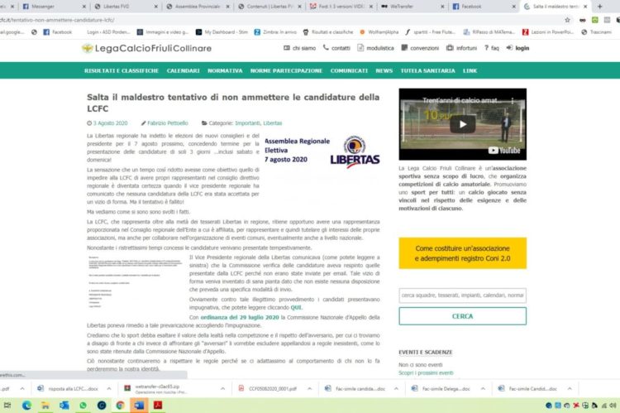
Task: Expand options for Fac-simile Delega download
Action: 483,389
